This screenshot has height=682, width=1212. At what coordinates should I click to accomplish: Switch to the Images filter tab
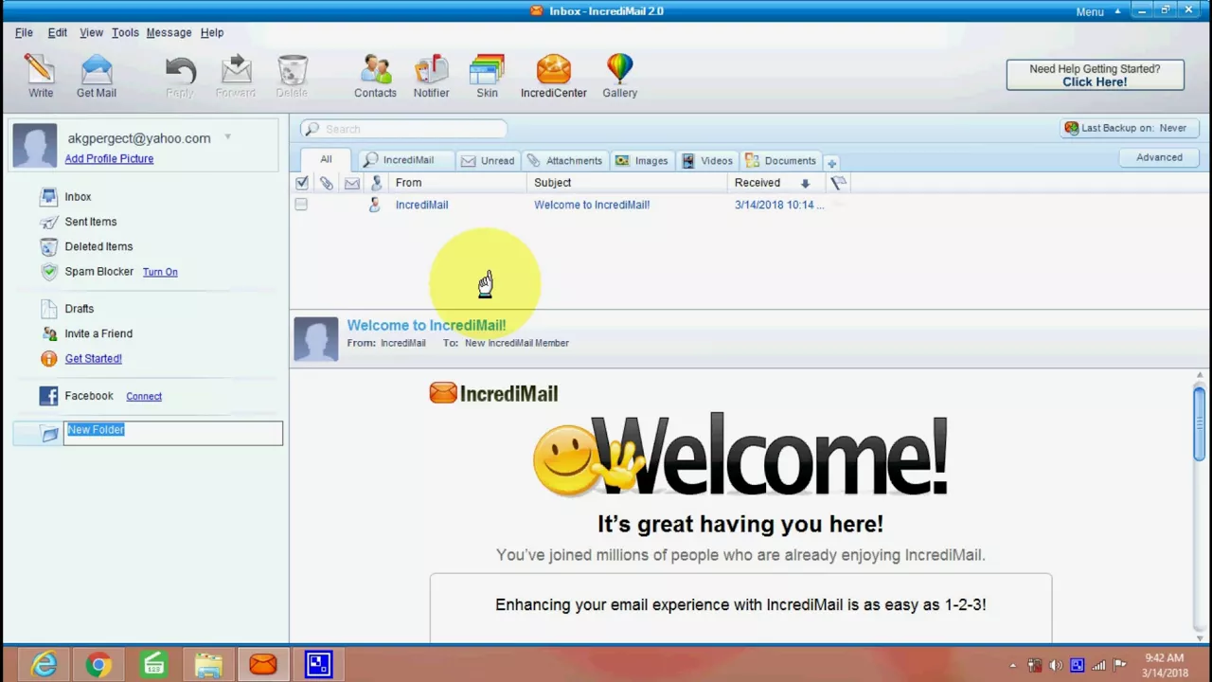click(x=641, y=160)
